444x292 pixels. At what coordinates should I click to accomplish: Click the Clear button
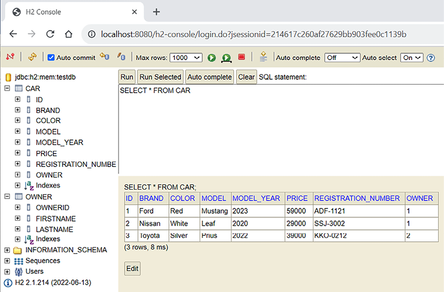246,77
